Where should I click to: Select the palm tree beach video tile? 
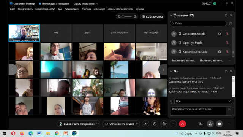coord(120,70)
